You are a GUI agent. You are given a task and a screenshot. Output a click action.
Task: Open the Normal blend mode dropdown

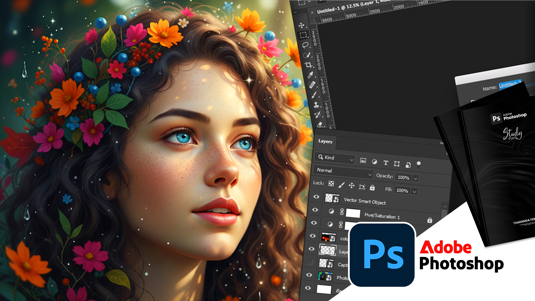(x=343, y=172)
